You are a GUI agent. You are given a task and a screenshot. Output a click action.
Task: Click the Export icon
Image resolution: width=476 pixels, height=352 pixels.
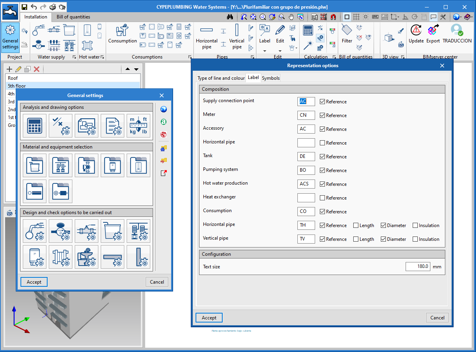pyautogui.click(x=433, y=34)
